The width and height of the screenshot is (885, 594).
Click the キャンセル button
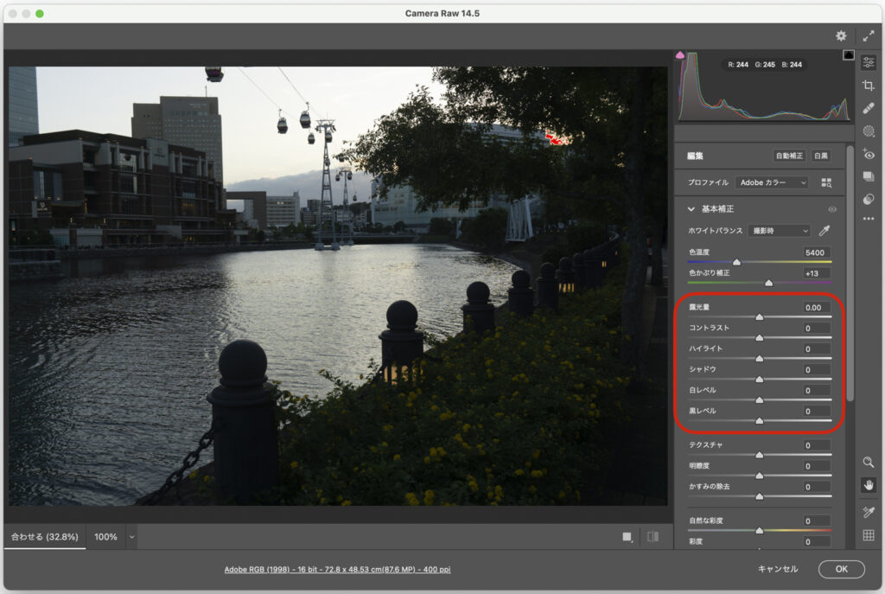pyautogui.click(x=778, y=569)
